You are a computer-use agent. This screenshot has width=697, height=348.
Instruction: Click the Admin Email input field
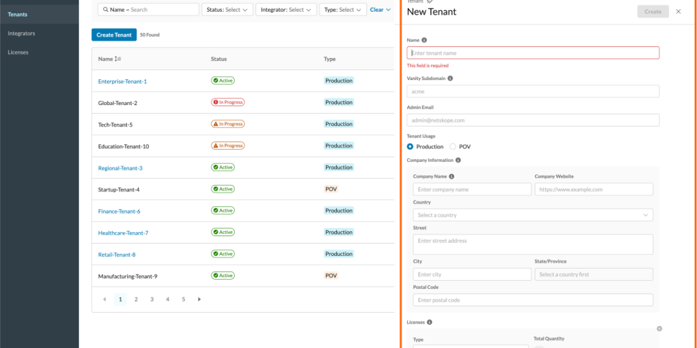point(533,120)
